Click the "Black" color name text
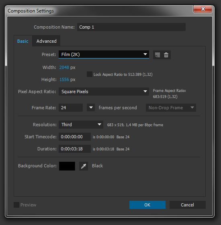Viewport: 221px width, 225px height. tap(97, 166)
